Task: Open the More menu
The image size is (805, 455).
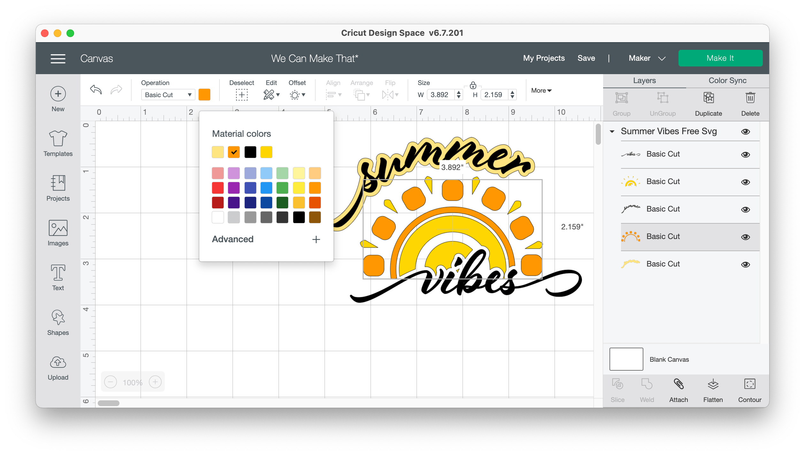Action: 541,90
